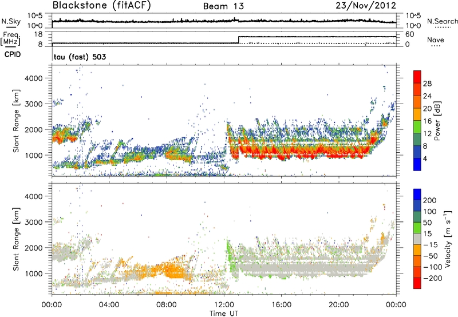Image resolution: width=458 pixels, height=317 pixels.
Task: Click the -200 label on velocity colorbar
Action: coord(432,278)
